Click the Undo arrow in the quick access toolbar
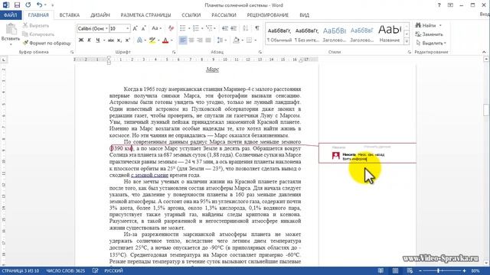The height and width of the screenshot is (275, 490). tap(39, 5)
